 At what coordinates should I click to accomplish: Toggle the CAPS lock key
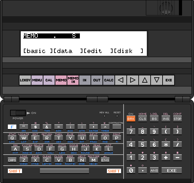(x=12, y=160)
